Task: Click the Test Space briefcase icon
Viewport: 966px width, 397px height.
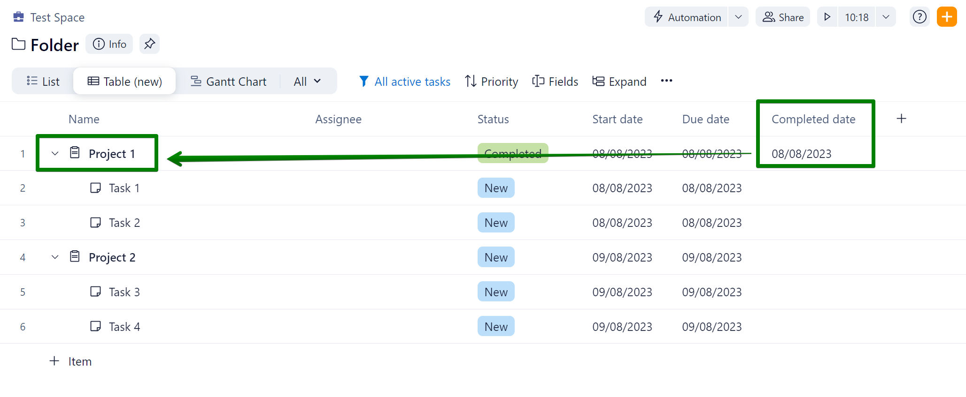Action: pos(18,17)
